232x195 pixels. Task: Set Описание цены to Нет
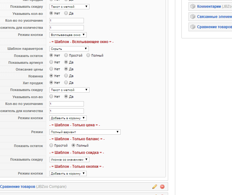click(x=52, y=69)
